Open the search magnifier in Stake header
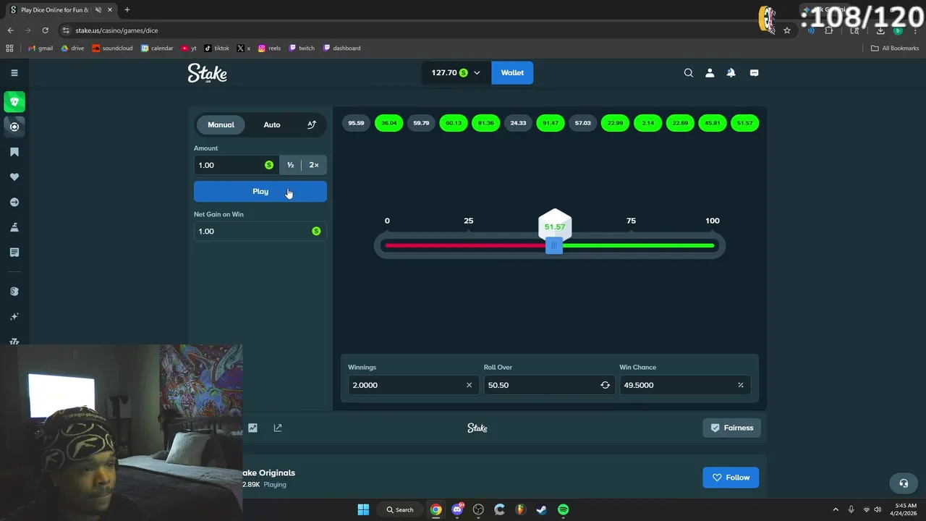The height and width of the screenshot is (521, 926). (x=689, y=72)
